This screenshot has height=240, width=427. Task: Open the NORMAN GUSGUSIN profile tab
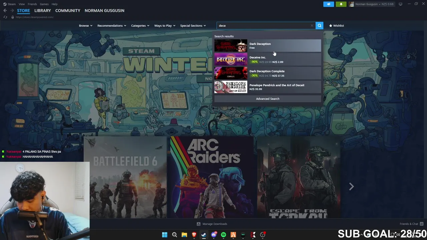tap(104, 11)
